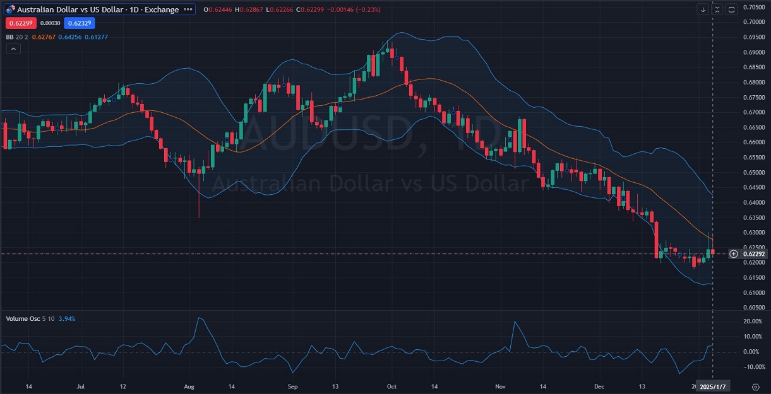Click the BB 20 2 indicator label

(16, 37)
